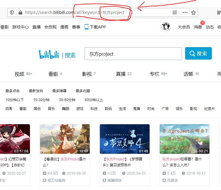Switch to 番剧 4 tab
The image size is (221, 190).
(55, 74)
